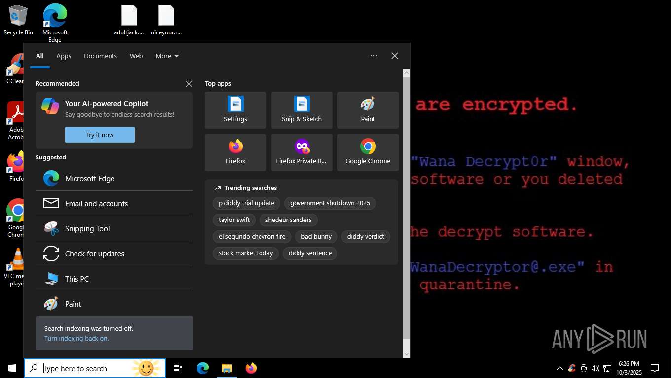
Task: Click the Try it now button
Action: click(100, 135)
